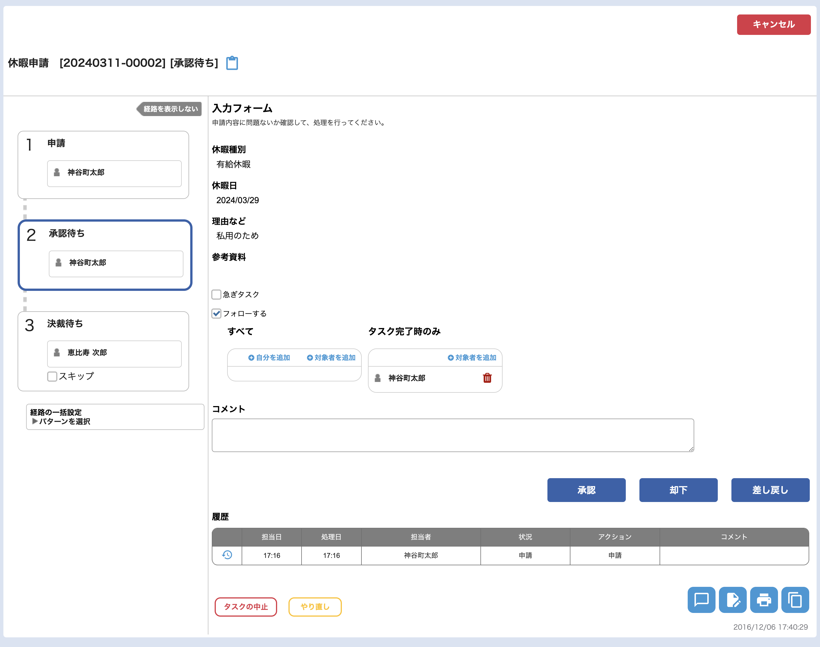Click the 担当者 column header

coord(421,537)
